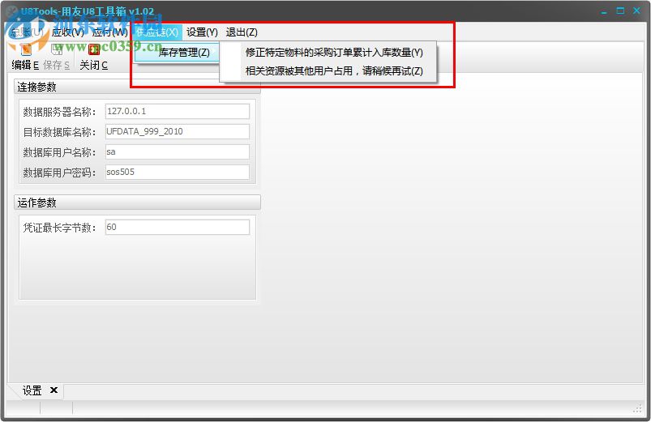Close the 设置 tab with the X

coord(54,390)
